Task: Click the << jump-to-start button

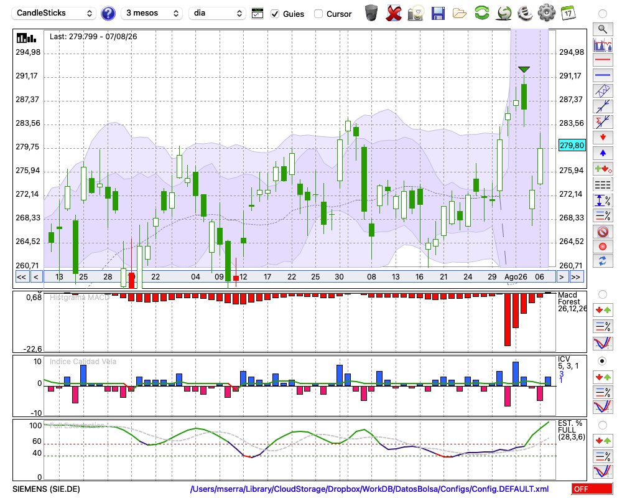Action: coord(22,277)
